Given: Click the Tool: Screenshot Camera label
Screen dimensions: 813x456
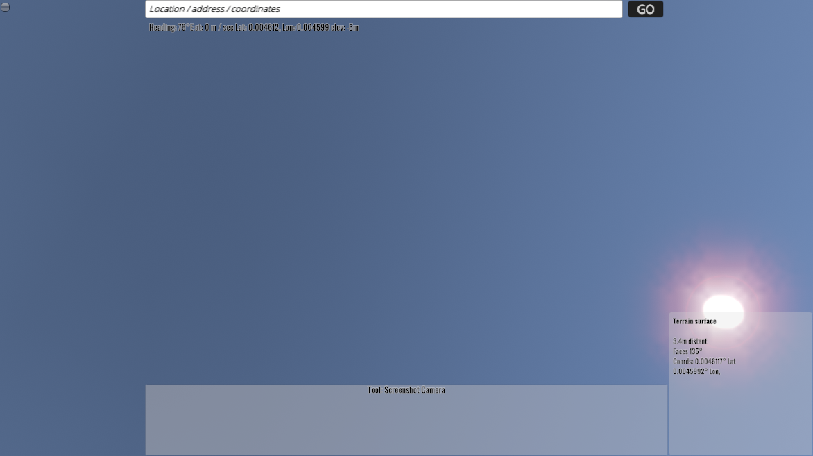Looking at the screenshot, I should [407, 390].
